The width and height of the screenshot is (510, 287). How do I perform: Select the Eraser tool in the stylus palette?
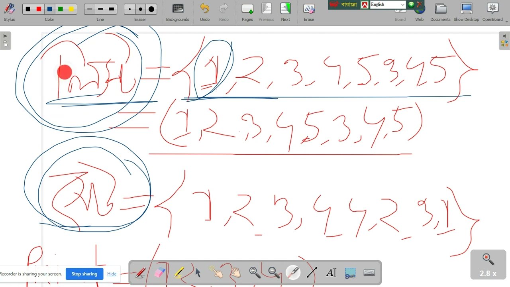tap(159, 273)
